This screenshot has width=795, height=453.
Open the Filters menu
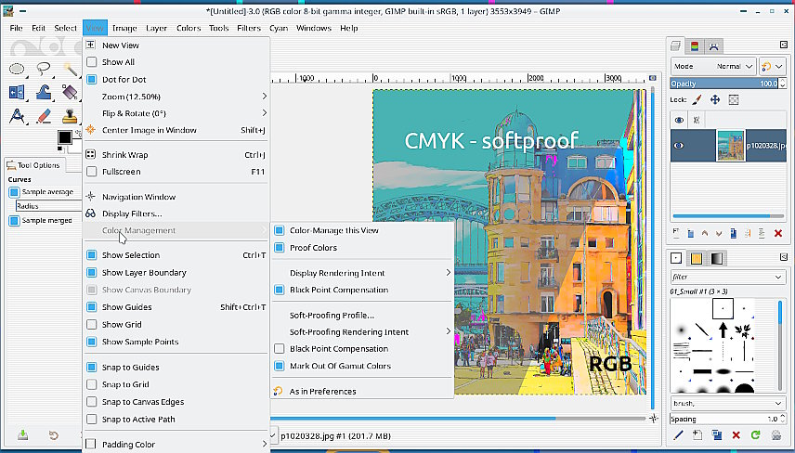pos(248,28)
